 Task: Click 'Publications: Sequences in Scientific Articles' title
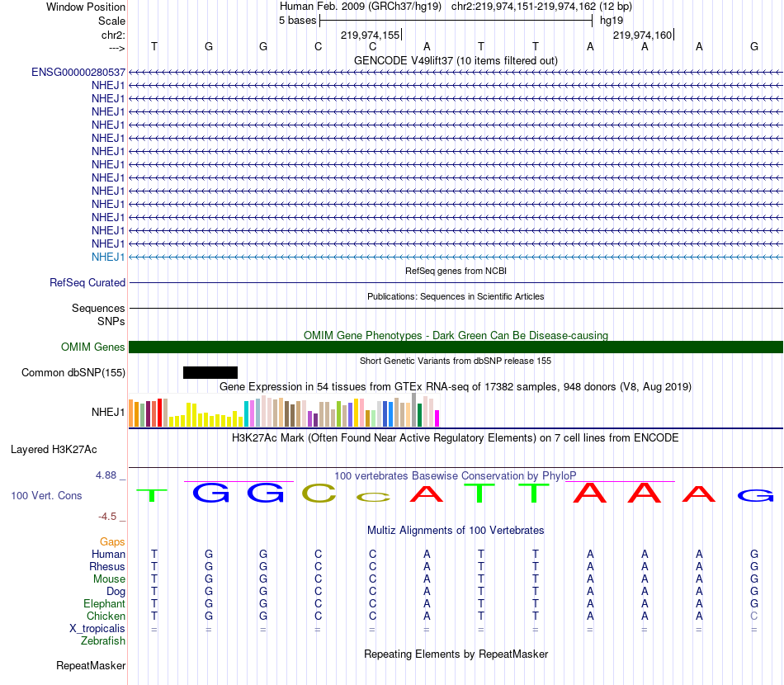pyautogui.click(x=456, y=296)
